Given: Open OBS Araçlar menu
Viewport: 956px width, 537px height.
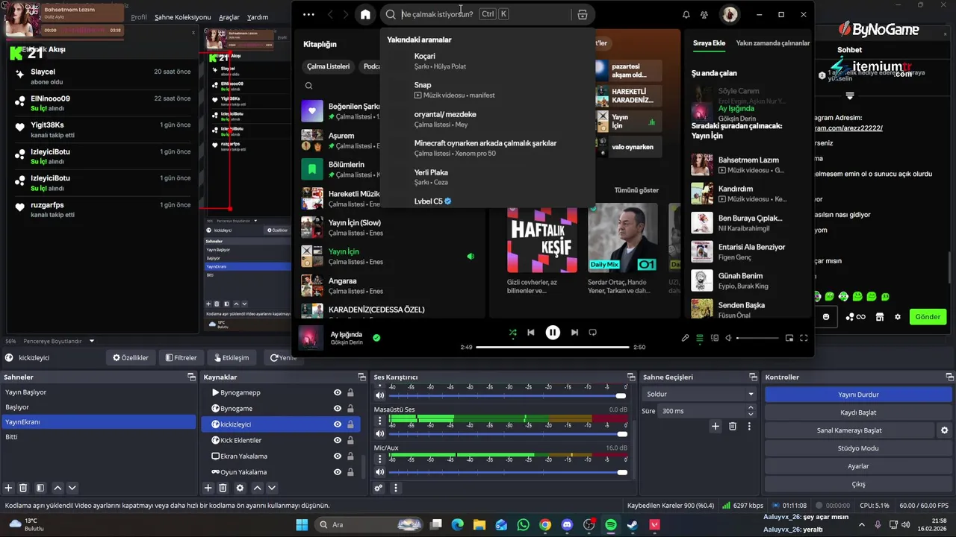Looking at the screenshot, I should 229,17.
